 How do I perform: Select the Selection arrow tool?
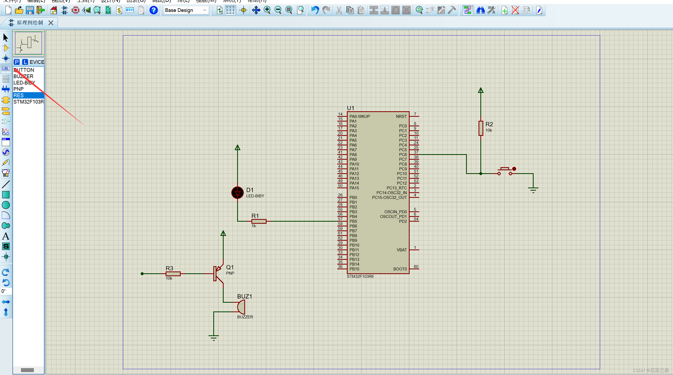point(6,38)
